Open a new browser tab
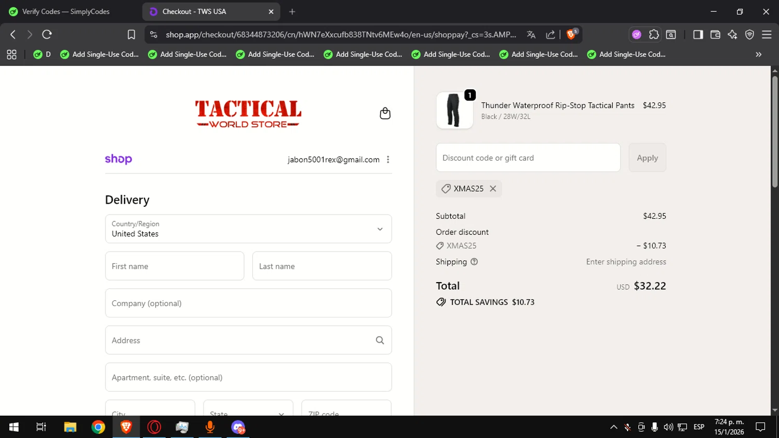 [292, 11]
